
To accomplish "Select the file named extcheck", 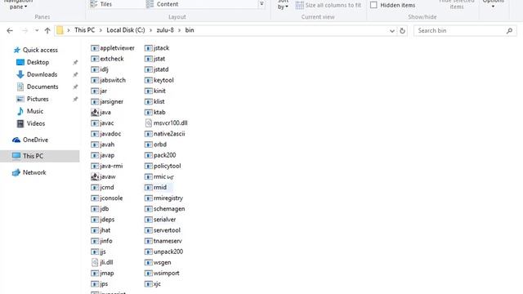I will [107, 59].
